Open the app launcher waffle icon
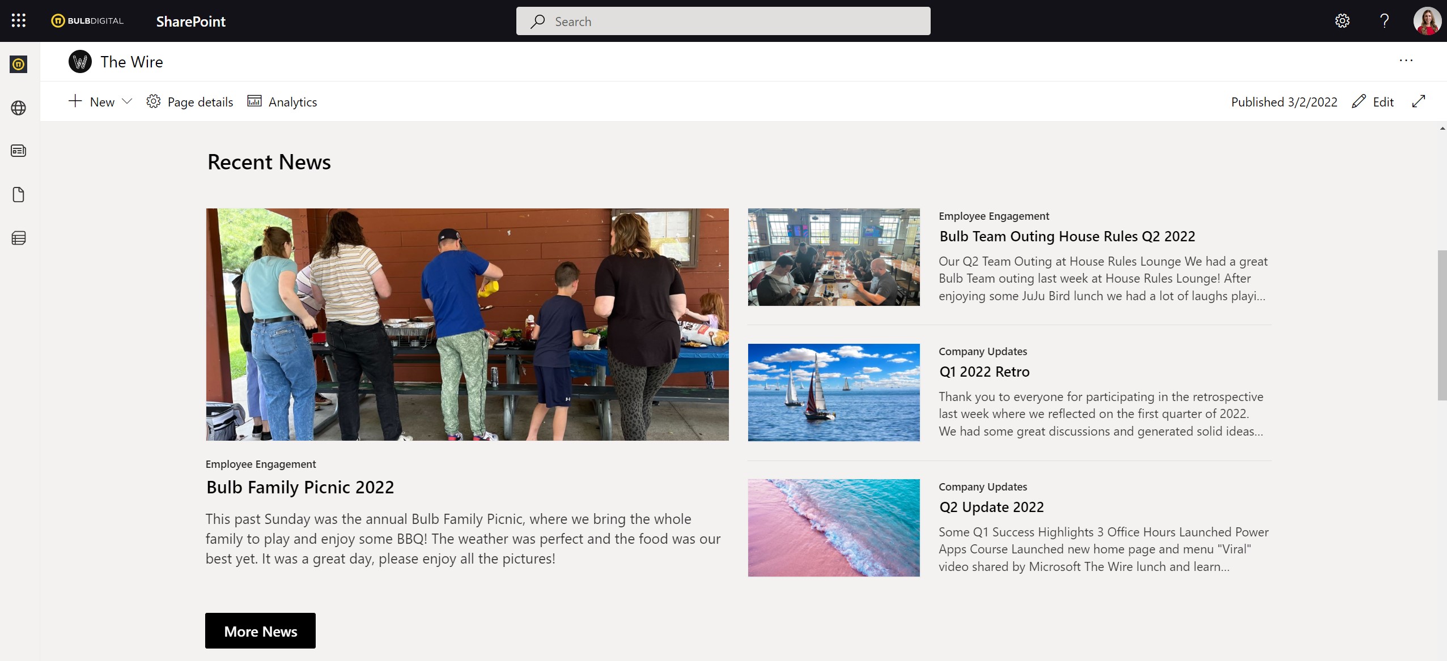 (x=19, y=21)
